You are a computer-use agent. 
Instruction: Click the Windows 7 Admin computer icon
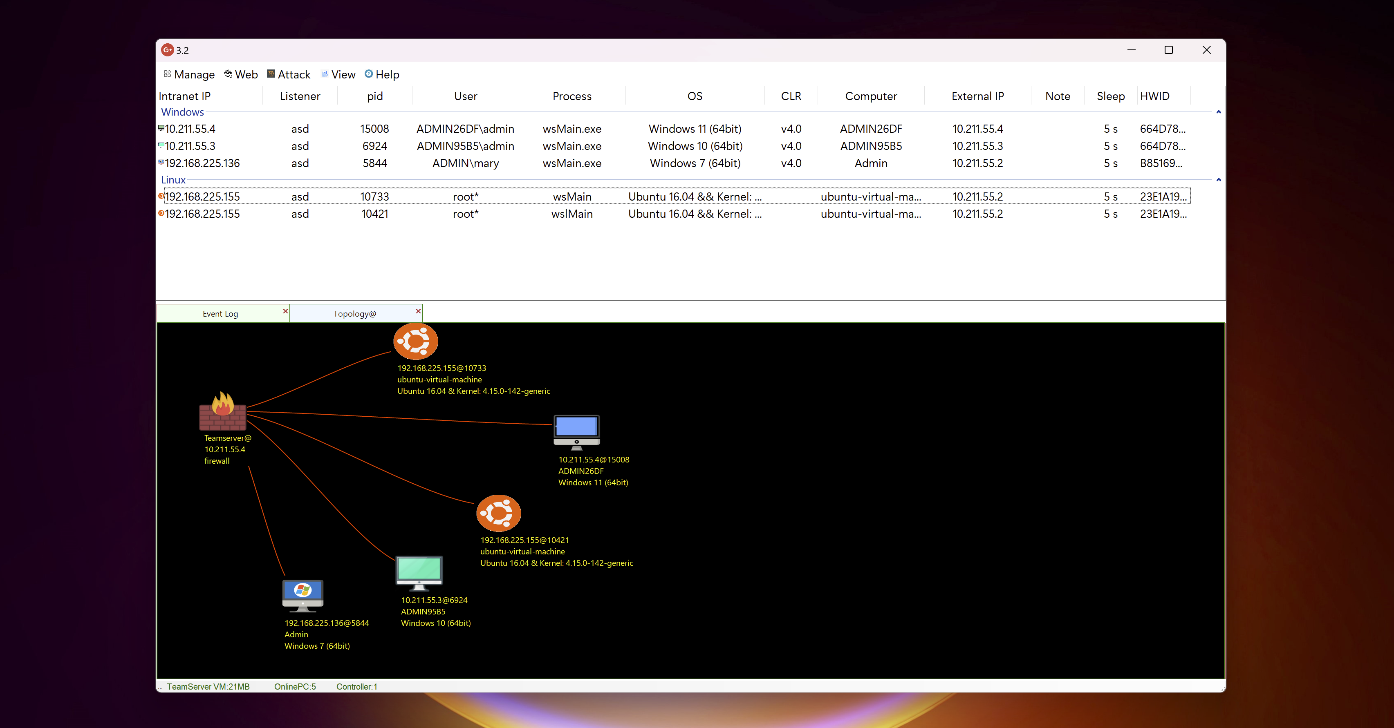click(303, 595)
